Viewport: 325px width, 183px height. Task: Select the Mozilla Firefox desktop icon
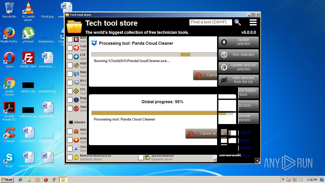[x=9, y=35]
